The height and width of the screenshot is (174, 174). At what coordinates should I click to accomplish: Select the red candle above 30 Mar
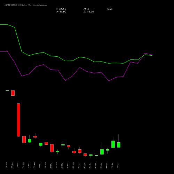click(x=74, y=152)
